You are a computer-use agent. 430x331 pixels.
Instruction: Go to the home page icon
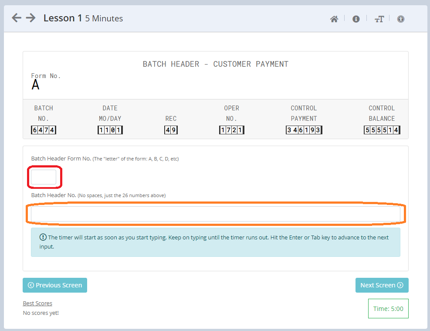tap(334, 19)
